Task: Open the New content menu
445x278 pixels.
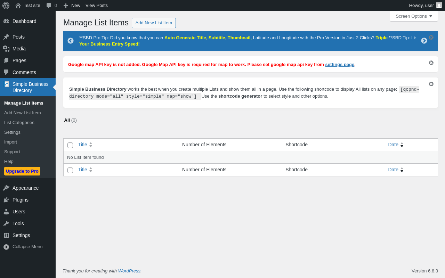Action: tap(72, 6)
